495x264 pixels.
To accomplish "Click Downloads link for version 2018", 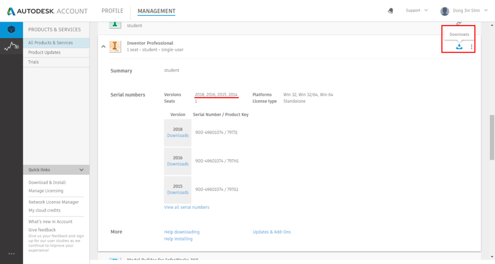I will tap(178, 136).
